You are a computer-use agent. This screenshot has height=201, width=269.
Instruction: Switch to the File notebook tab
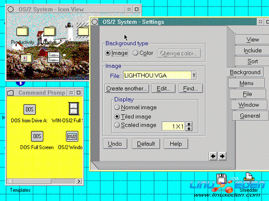pyautogui.click(x=248, y=94)
